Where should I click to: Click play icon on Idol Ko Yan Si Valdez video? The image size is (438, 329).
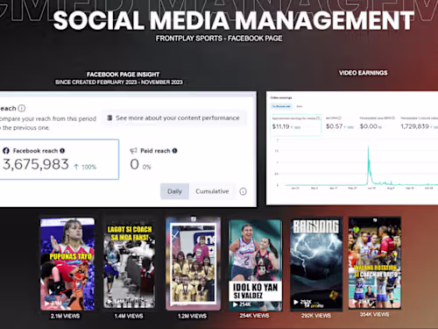click(236, 304)
